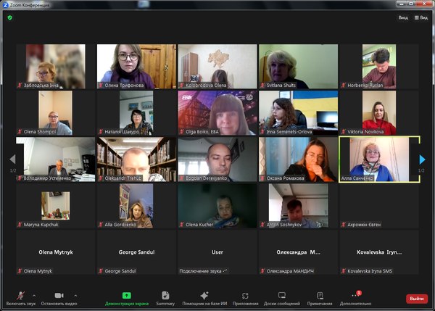The width and height of the screenshot is (435, 311).
Task: Go to next participant page right arrow
Action: (423, 159)
